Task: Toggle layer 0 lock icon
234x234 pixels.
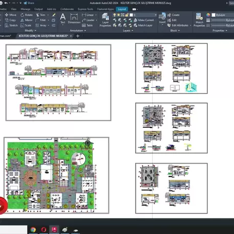Action: (127, 15)
